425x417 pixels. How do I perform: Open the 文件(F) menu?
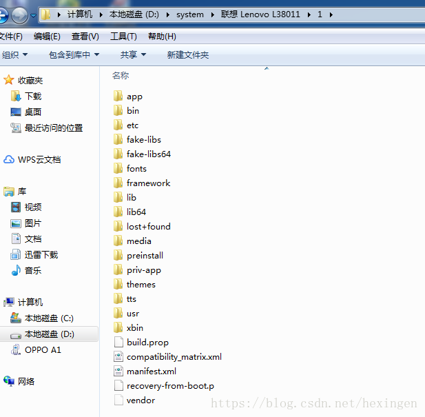coord(11,37)
